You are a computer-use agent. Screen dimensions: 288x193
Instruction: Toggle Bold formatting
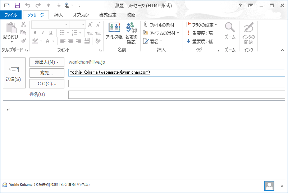(35, 33)
